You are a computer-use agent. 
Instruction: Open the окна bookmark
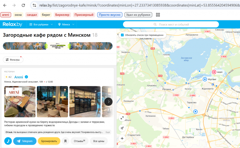pyautogui.click(x=18, y=15)
